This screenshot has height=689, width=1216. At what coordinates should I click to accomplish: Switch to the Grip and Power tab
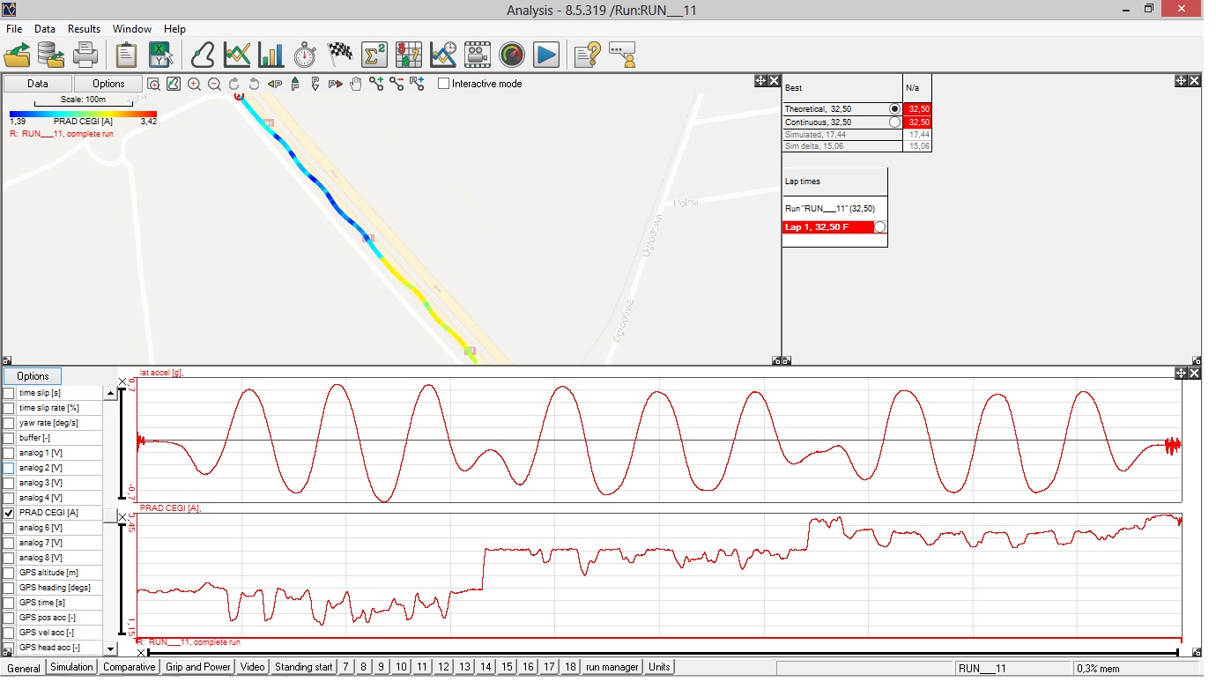(198, 667)
